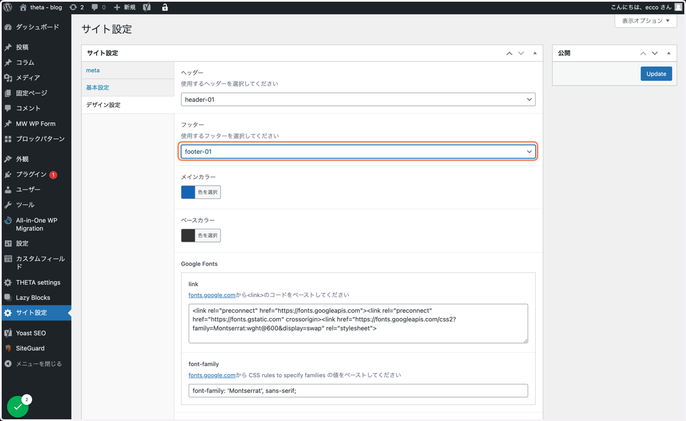This screenshot has width=686, height=421.
Task: Move the サイト設定 box up
Action: point(509,53)
